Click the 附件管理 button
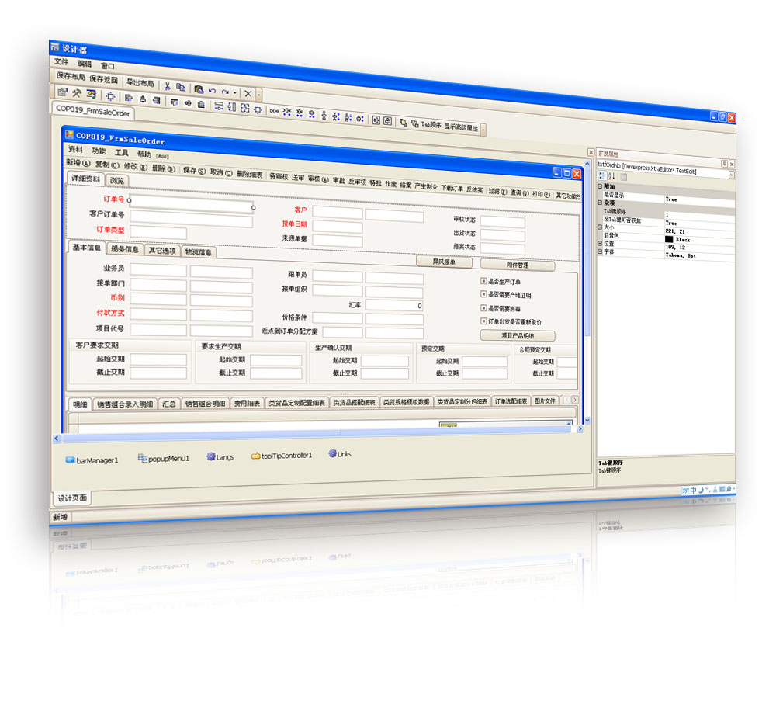This screenshot has height=711, width=776. click(x=517, y=265)
